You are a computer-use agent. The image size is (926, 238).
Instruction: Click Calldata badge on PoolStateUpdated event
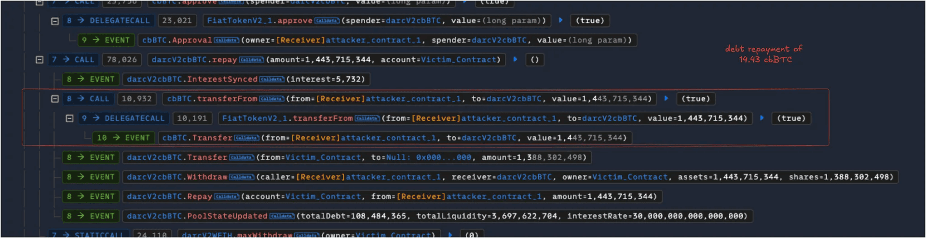point(282,216)
